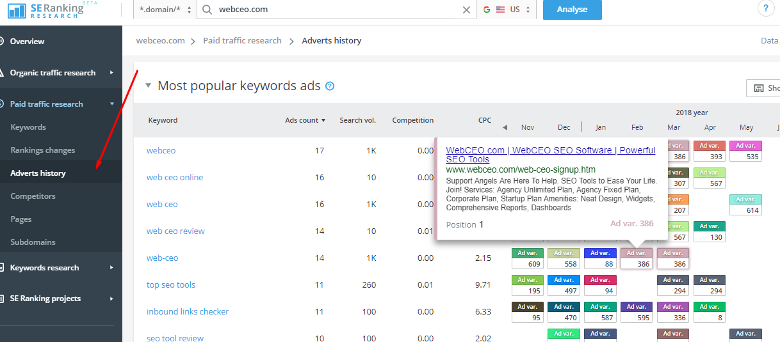Click Ad var. 393 in webceo row
This screenshot has height=342, width=780.
point(710,151)
